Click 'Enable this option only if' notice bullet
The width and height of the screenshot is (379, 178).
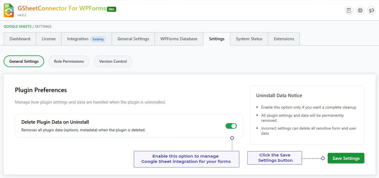click(x=309, y=107)
